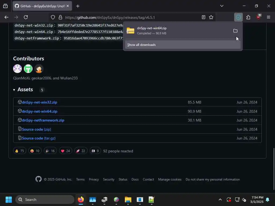Screen dimensions: 275x206
Task: Toggle rocket reaction with 22
Action: pos(81,151)
